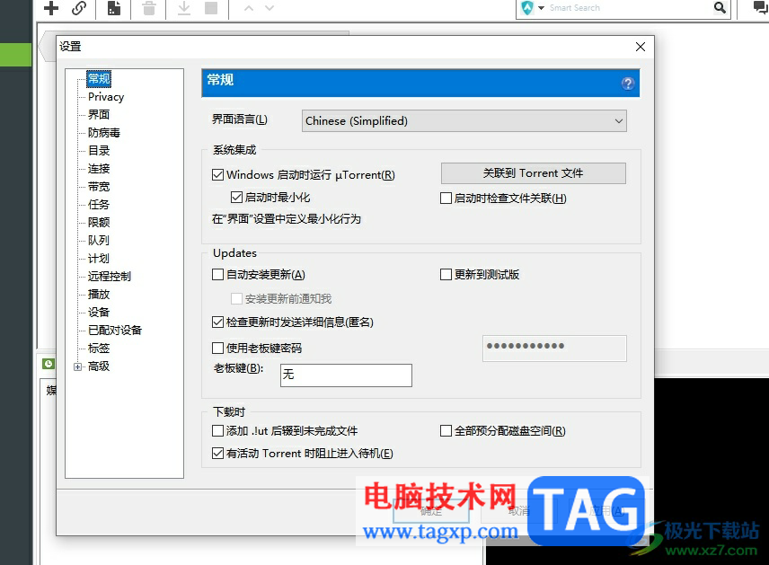
Task: Select 界面 in the settings tree
Action: (x=99, y=115)
